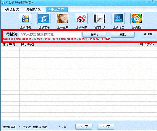Go to the 盒子主页 homepage icon

(137, 19)
